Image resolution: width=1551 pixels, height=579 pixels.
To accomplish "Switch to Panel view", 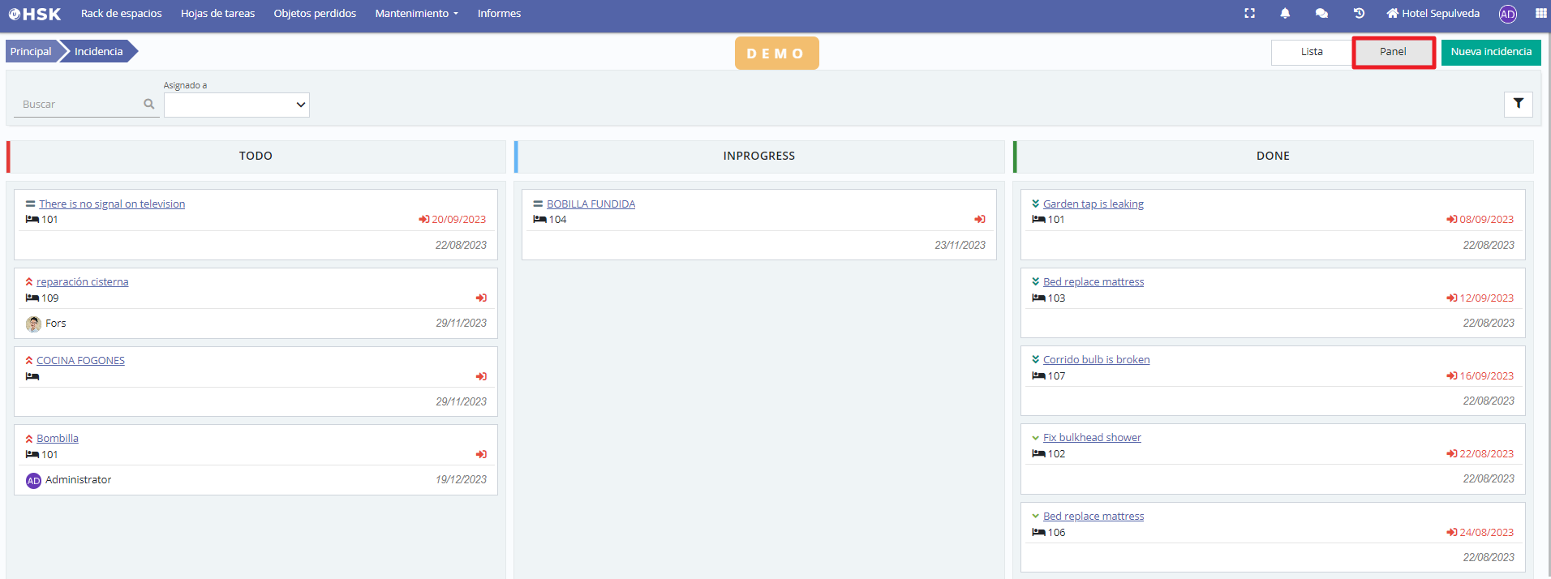I will click(x=1393, y=52).
